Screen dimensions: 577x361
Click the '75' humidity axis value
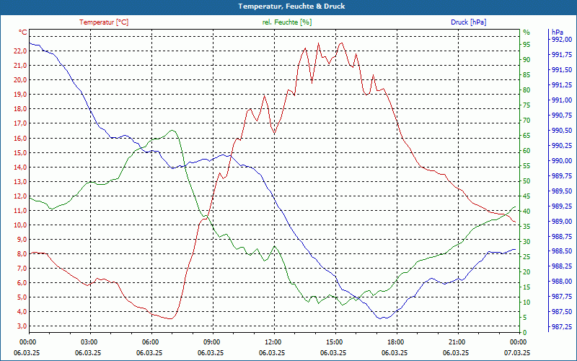point(527,105)
